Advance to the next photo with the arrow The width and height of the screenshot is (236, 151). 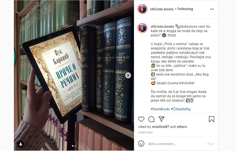[128, 75]
